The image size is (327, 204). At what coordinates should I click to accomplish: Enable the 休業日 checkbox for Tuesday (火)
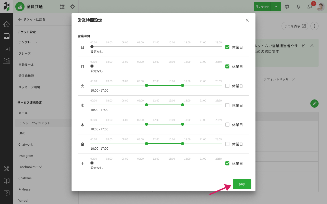(x=227, y=86)
